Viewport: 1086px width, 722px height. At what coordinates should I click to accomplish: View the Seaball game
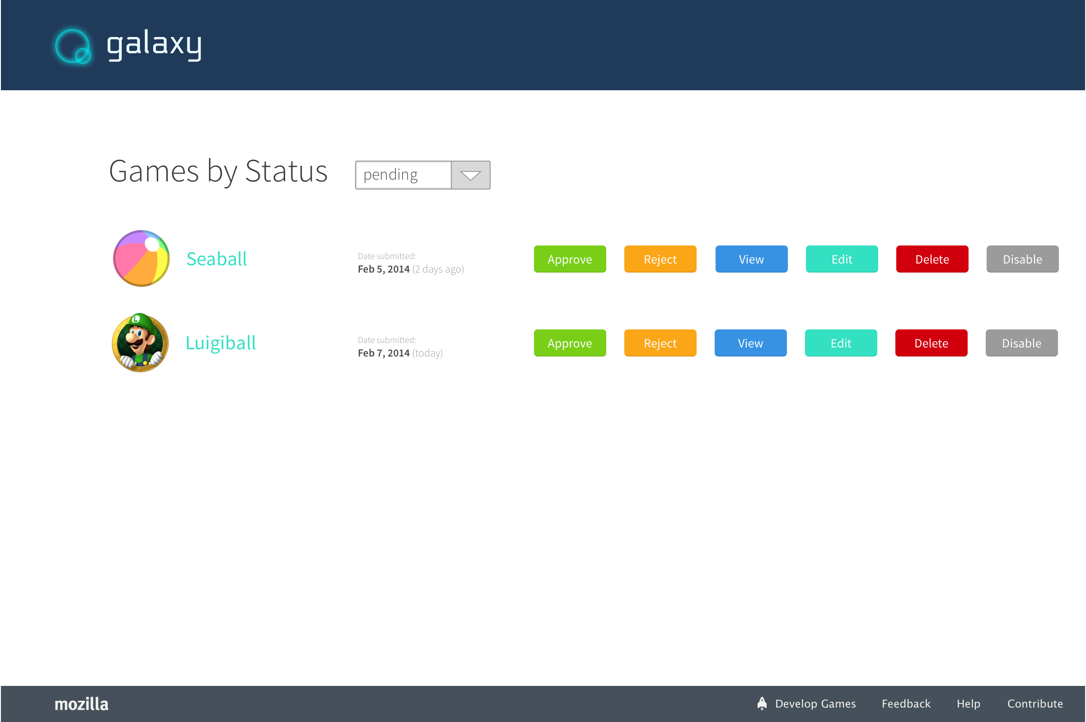pyautogui.click(x=751, y=259)
